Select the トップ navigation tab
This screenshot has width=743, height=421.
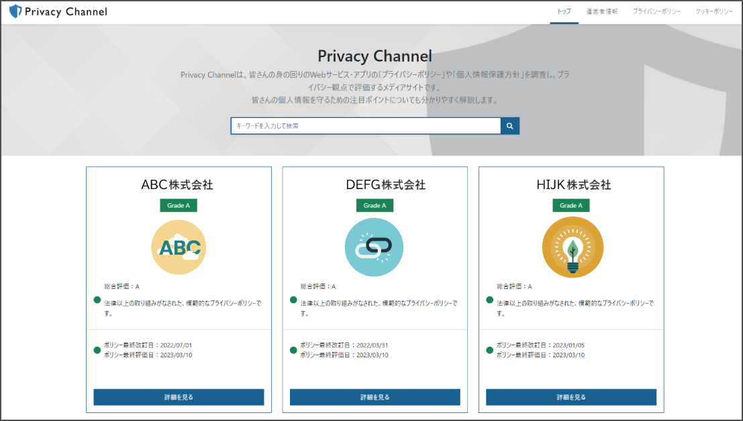(563, 11)
